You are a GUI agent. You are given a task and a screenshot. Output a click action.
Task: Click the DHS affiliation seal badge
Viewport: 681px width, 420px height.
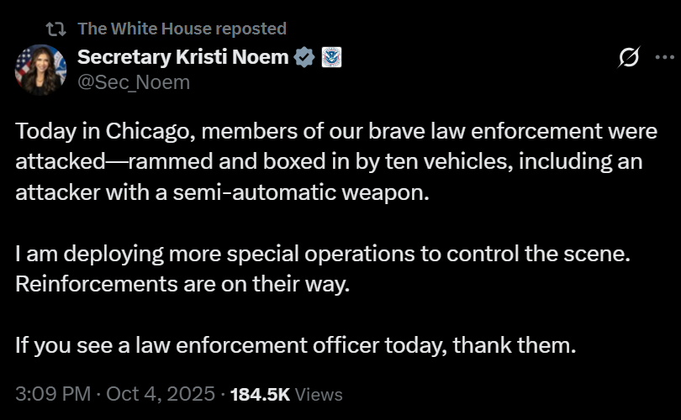coord(330,57)
